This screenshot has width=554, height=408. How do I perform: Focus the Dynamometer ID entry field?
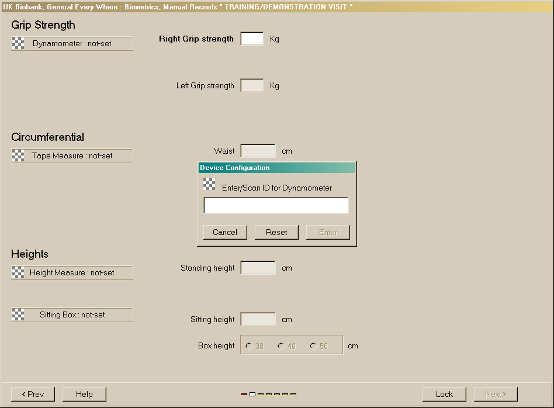pos(275,206)
